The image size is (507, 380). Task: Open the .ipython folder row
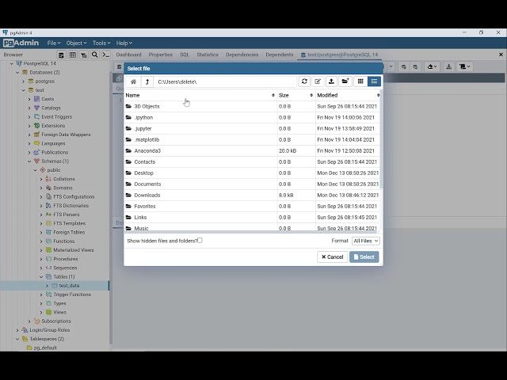click(x=252, y=118)
